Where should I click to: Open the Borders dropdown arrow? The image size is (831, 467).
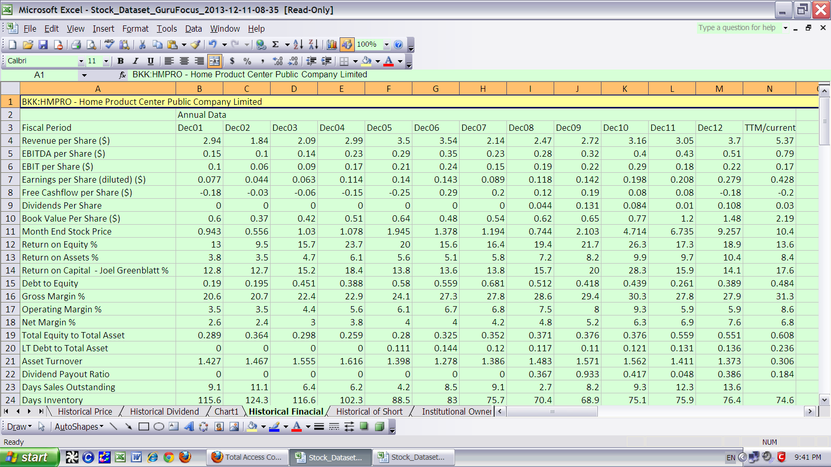[x=355, y=61]
